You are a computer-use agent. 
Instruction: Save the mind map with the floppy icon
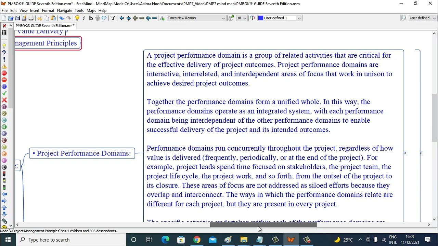[17, 18]
